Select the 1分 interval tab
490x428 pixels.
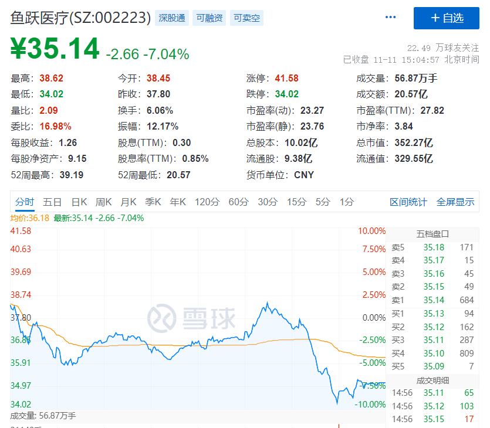coord(346,202)
